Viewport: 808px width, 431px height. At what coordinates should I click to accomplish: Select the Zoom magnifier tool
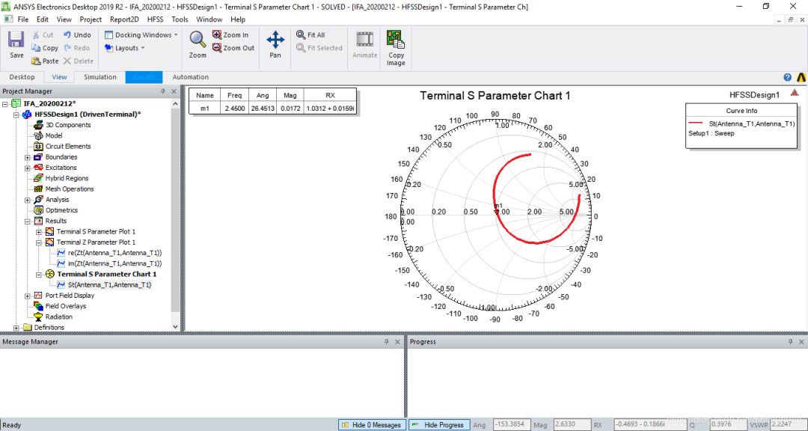point(198,44)
